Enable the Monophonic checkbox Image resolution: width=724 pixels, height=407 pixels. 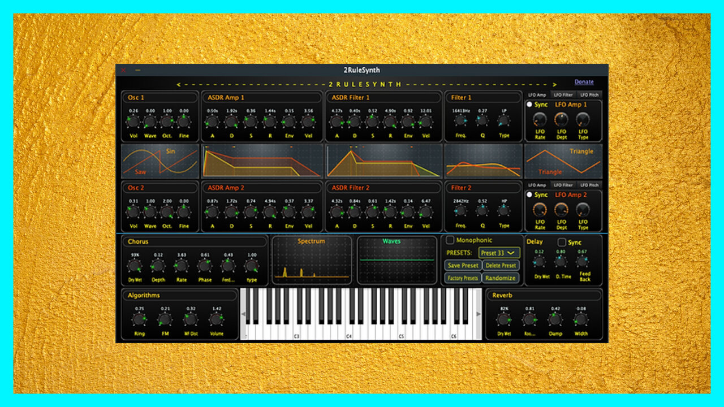tap(450, 240)
